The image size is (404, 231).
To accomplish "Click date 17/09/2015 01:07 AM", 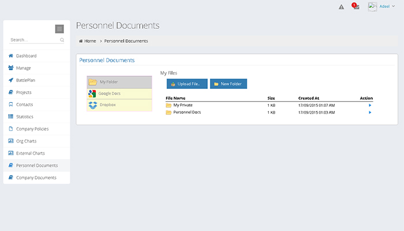I will click(x=317, y=106).
